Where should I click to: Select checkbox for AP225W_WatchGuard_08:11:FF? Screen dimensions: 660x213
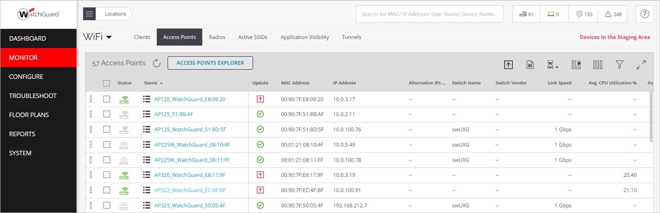tap(107, 160)
